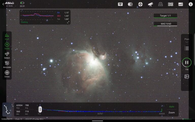Image resolution: width=195 pixels, height=122 pixels.
Task: Open the image gallery icon
Action: (x=187, y=76)
